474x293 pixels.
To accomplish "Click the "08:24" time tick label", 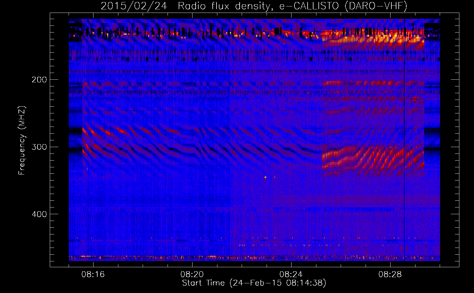I will point(291,275).
